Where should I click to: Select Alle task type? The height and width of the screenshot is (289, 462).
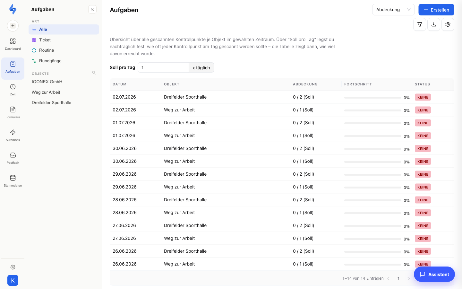64,29
